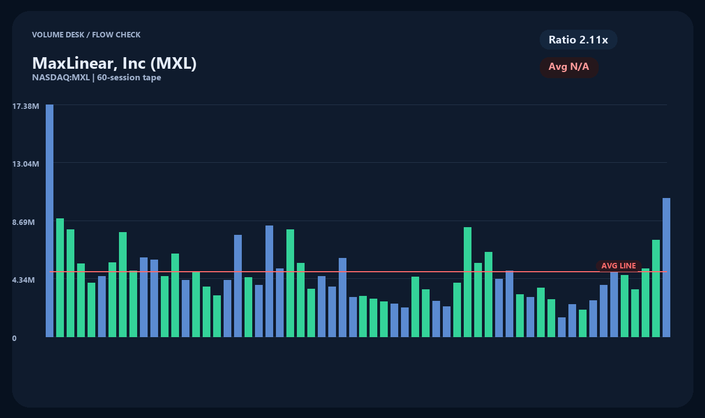Click the 0 axis label
The image size is (705, 418).
[14, 338]
